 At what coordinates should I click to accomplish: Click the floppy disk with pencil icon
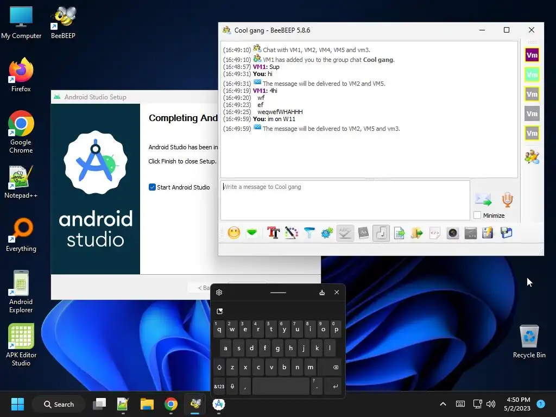488,233
